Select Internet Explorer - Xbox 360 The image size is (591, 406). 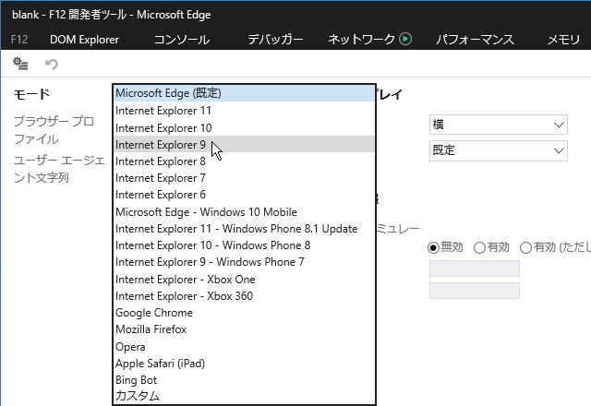coord(244,296)
